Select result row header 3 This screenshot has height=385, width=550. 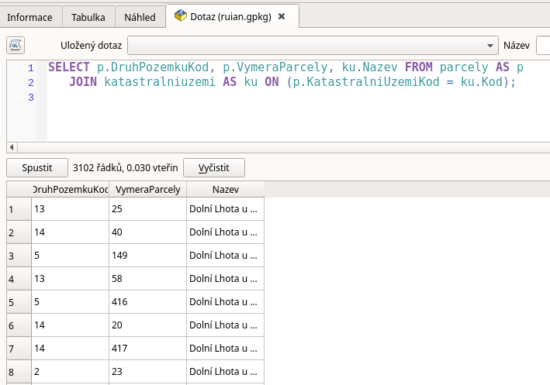tap(19, 256)
